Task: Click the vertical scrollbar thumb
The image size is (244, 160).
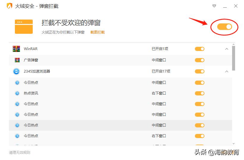Action: tap(233, 58)
